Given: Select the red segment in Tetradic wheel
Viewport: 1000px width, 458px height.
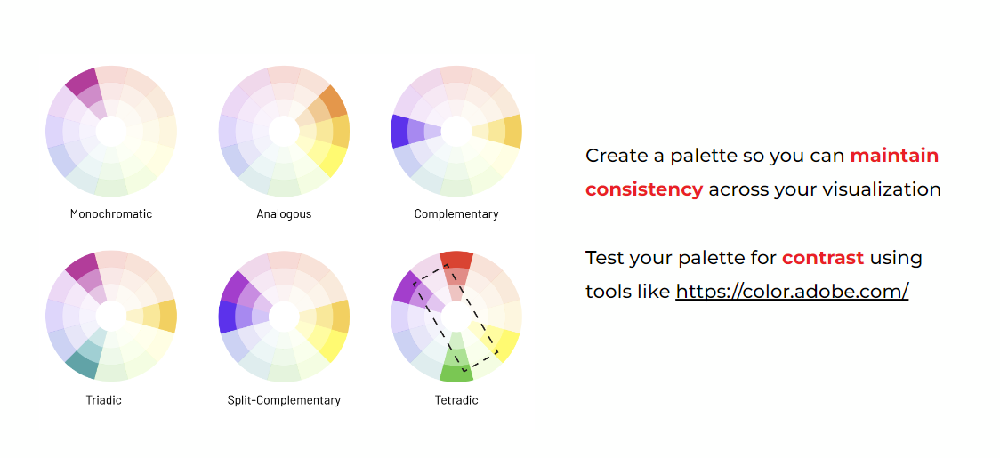Looking at the screenshot, I should [456, 261].
